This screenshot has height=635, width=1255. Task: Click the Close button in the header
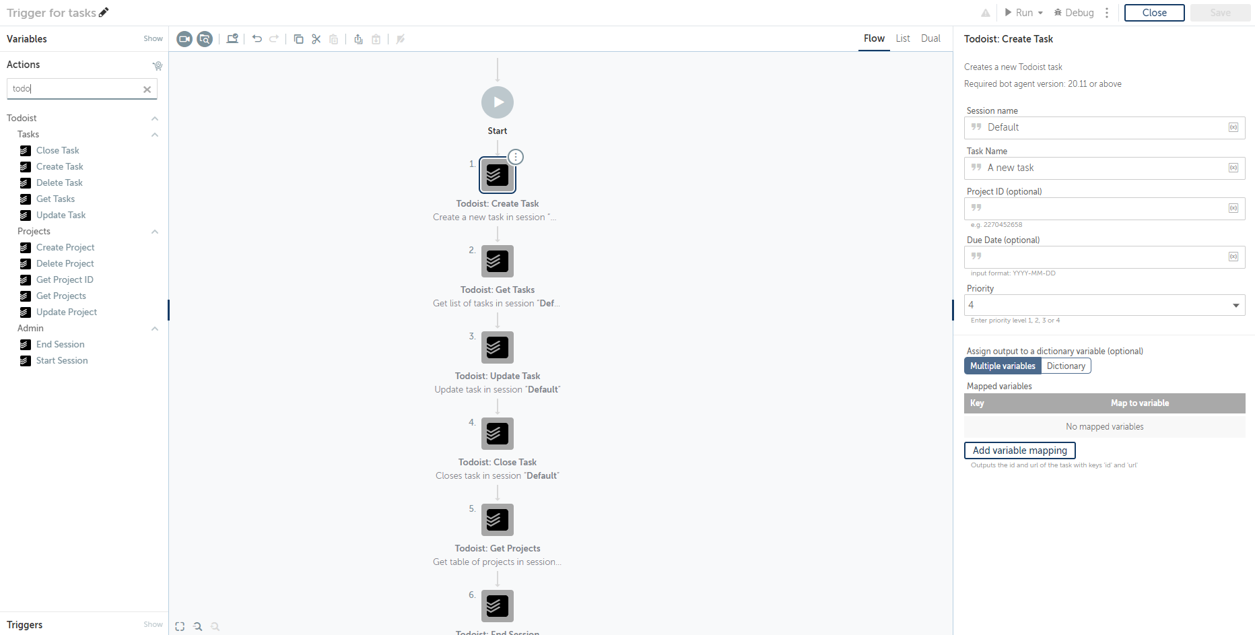pos(1155,13)
